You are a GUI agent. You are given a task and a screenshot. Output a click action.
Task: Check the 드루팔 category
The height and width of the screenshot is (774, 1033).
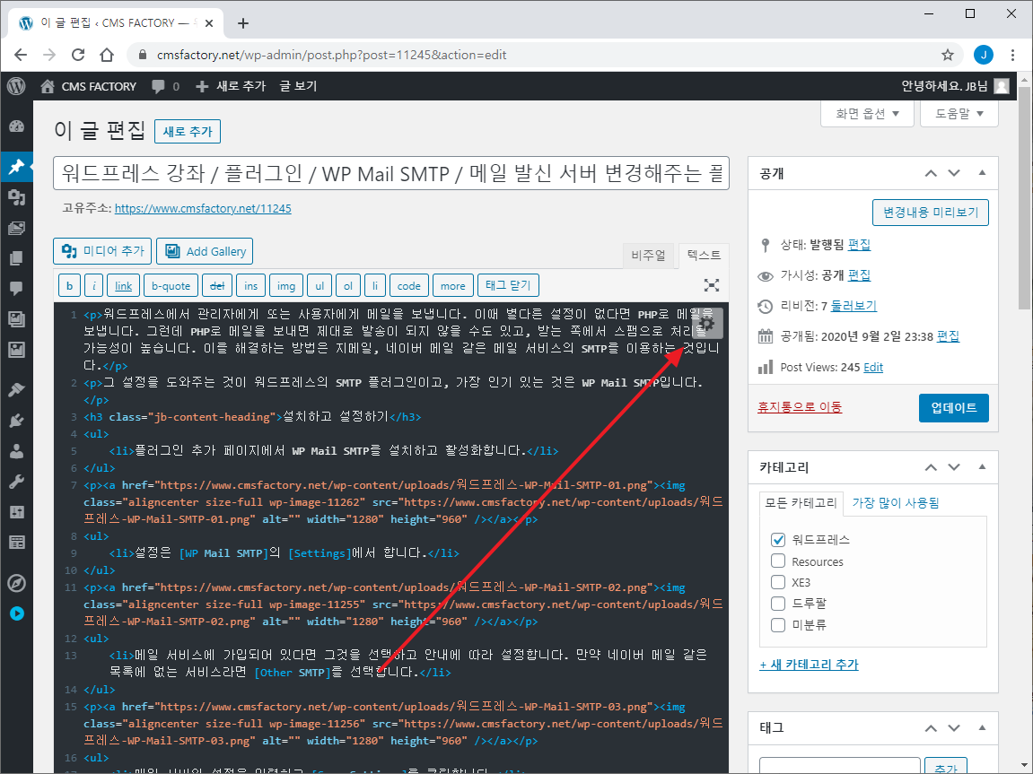coord(778,604)
